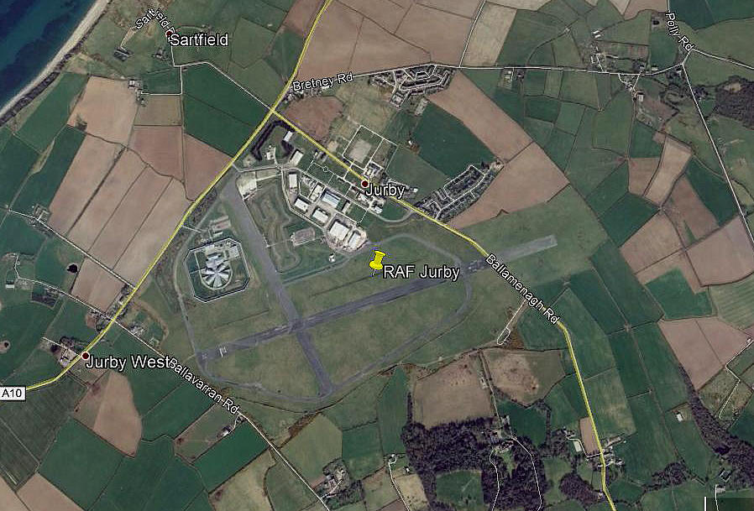Open the RAF Jurby placemark label
The width and height of the screenshot is (754, 511).
(422, 273)
